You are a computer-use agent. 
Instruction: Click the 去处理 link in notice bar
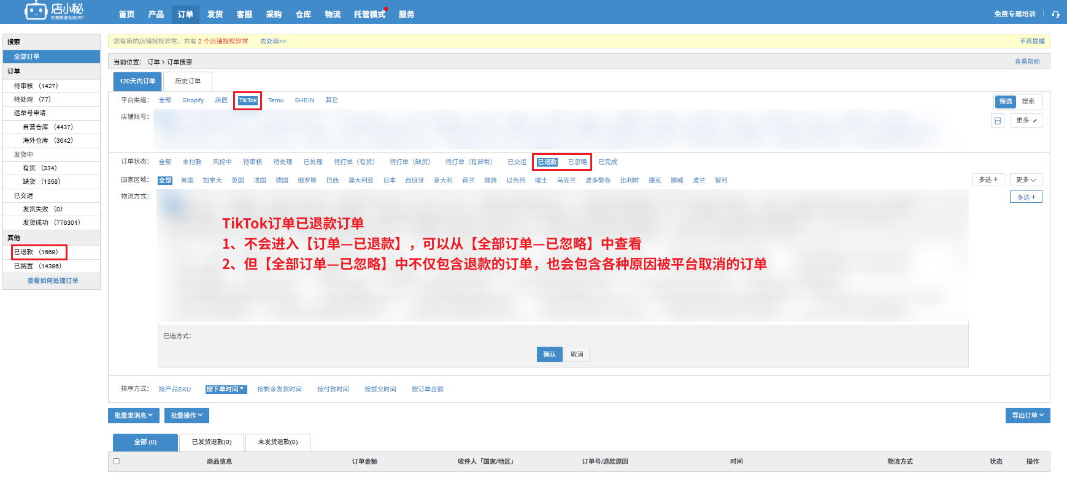tap(272, 42)
